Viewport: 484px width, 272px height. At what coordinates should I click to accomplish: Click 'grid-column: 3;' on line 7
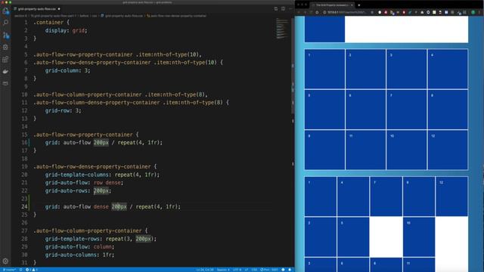[x=67, y=70]
